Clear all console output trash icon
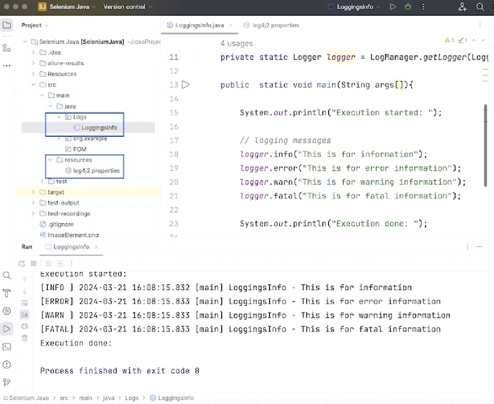Image resolution: width=494 pixels, height=404 pixels. click(x=25, y=338)
